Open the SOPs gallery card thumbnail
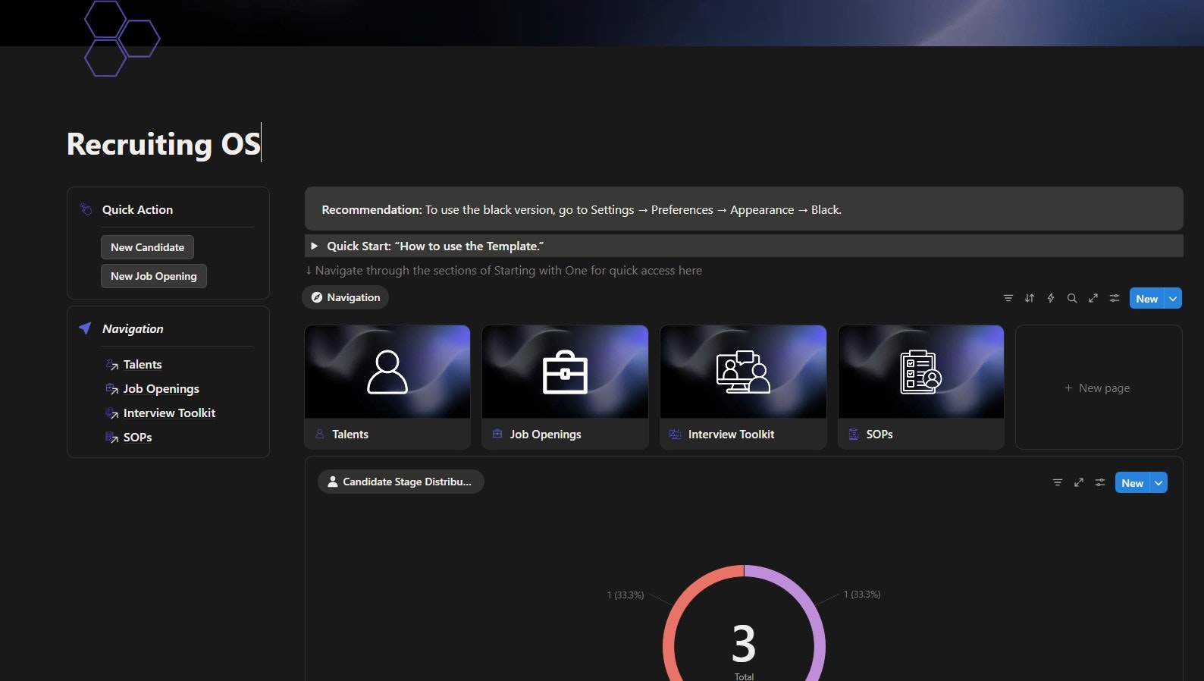 (921, 372)
